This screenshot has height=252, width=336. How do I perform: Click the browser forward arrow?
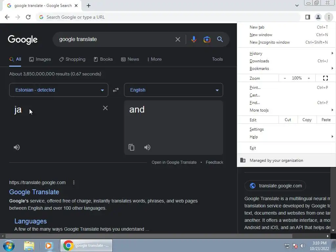(18, 17)
